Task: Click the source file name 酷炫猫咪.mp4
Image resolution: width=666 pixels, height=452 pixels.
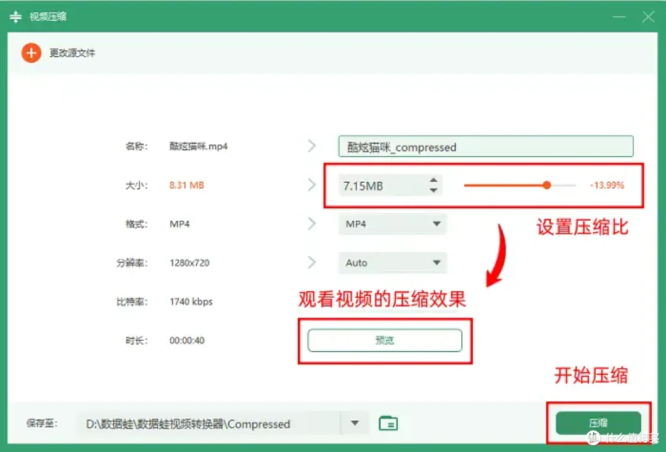Action: click(199, 146)
